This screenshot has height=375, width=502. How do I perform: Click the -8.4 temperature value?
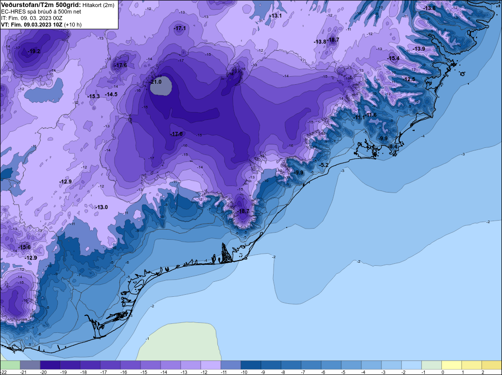coord(393,146)
